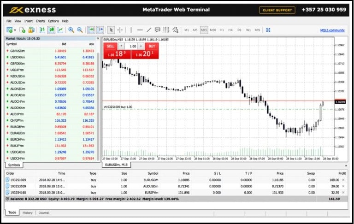This screenshot has height=224, width=354.
Task: Click the zoom out magnifier icon
Action: point(80,30)
